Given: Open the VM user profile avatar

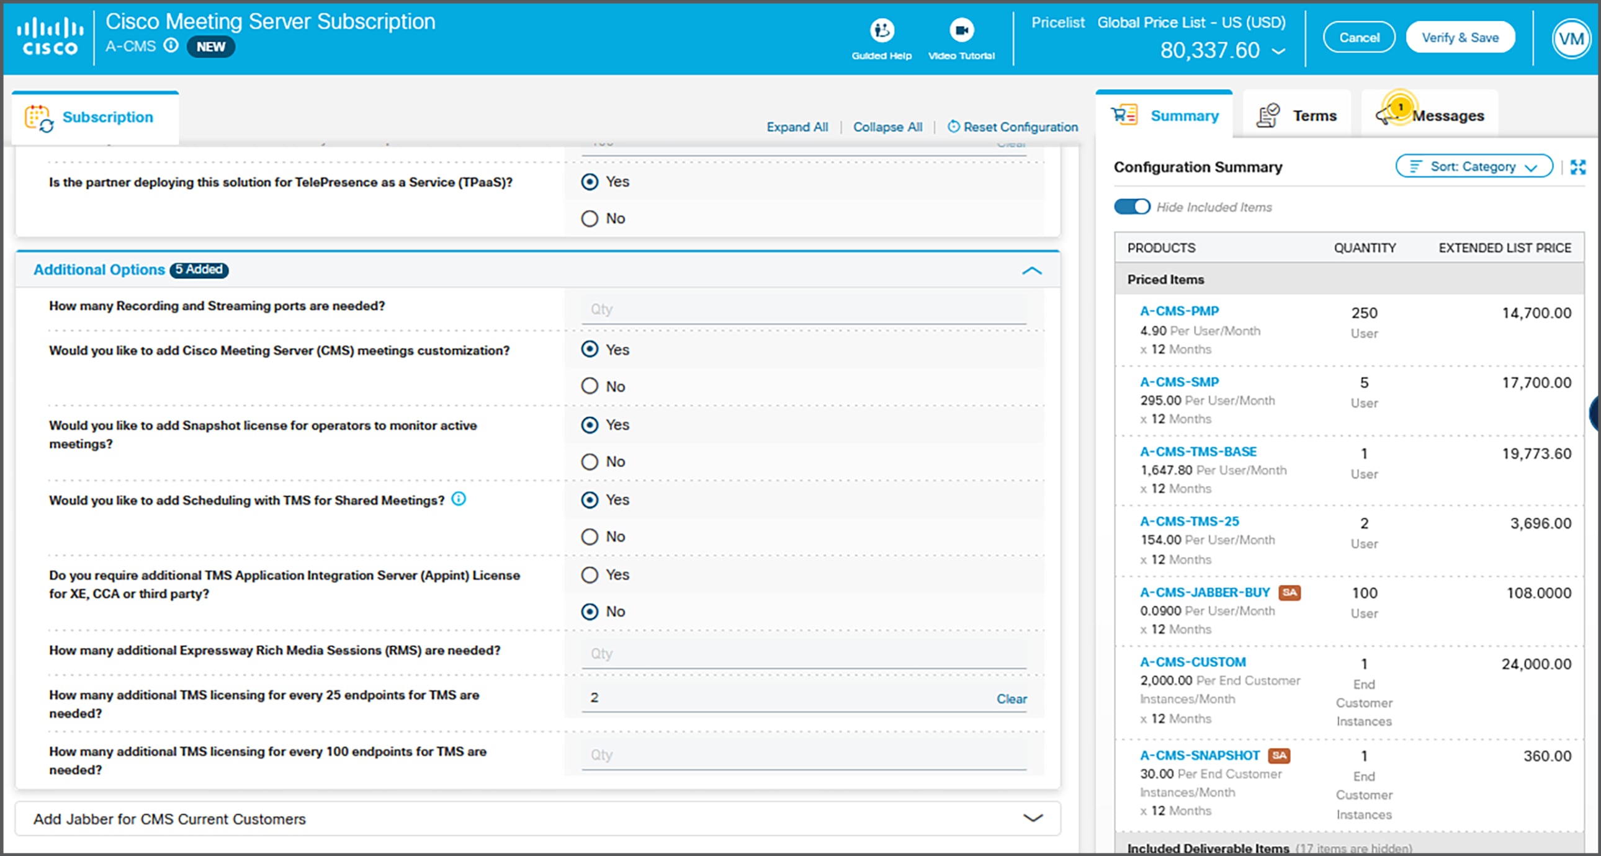Looking at the screenshot, I should click(1571, 38).
